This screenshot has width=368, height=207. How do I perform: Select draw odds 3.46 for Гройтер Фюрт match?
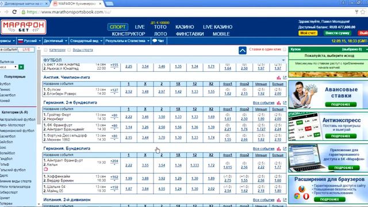tap(145, 117)
